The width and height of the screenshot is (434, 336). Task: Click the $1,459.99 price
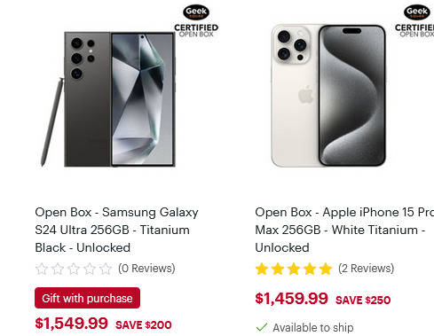[291, 299]
